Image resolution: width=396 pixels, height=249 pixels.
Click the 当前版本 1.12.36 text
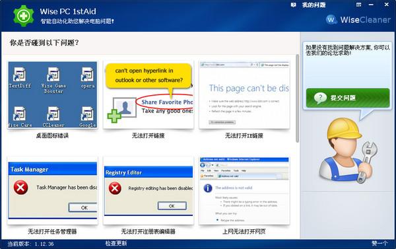point(30,244)
